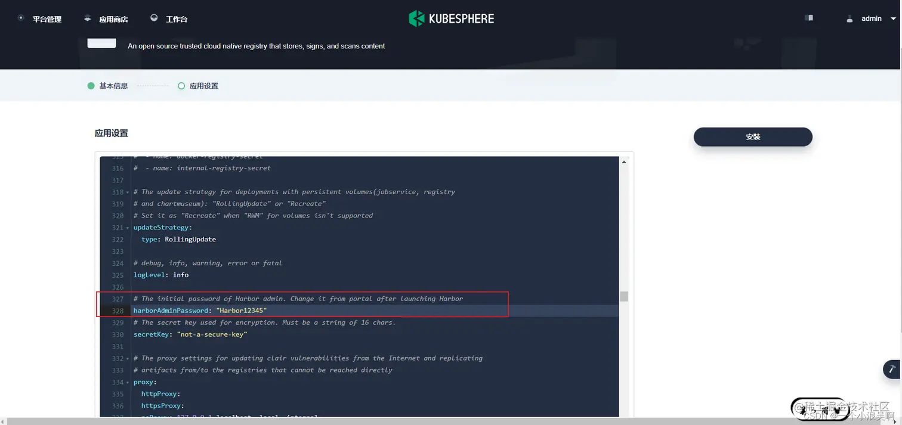
Task: Click the httpsProxy key on line 336
Action: pos(162,406)
